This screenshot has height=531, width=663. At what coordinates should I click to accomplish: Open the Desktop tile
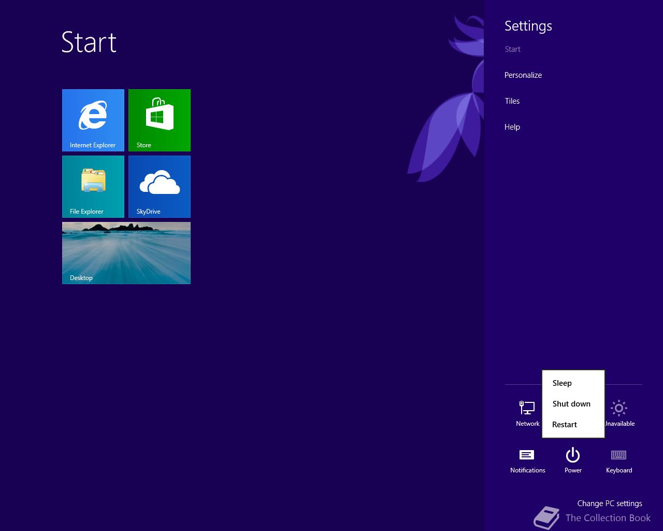click(126, 253)
